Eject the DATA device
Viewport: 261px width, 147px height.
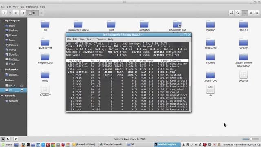click(x=22, y=85)
